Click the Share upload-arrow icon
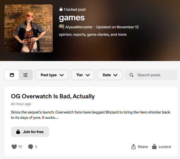Viewport: 180px width, 159px height. click(133, 147)
